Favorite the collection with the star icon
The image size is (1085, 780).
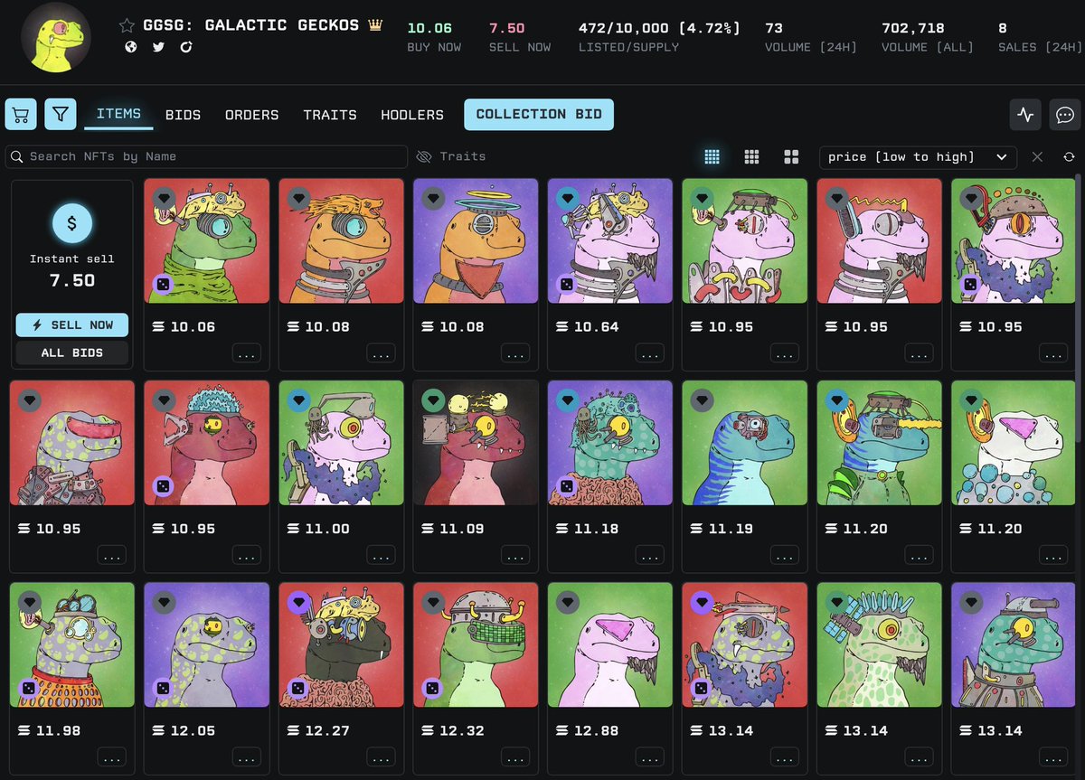coord(127,26)
